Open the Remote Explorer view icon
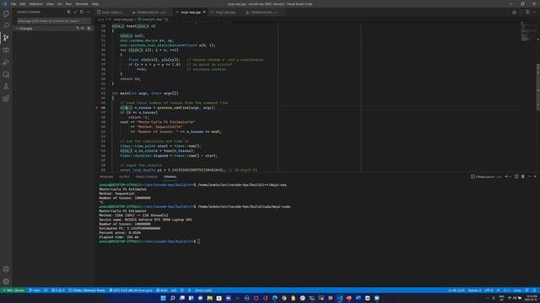 [6, 75]
